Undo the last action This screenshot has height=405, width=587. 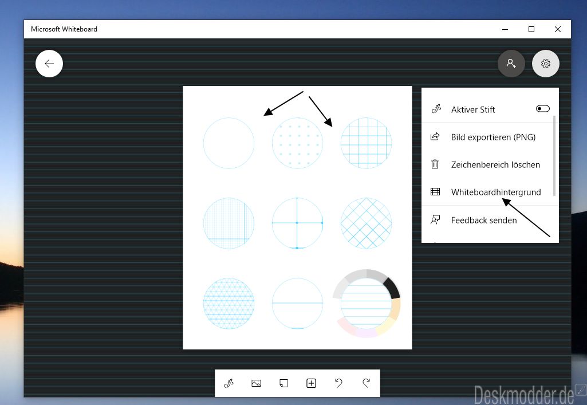tap(338, 383)
